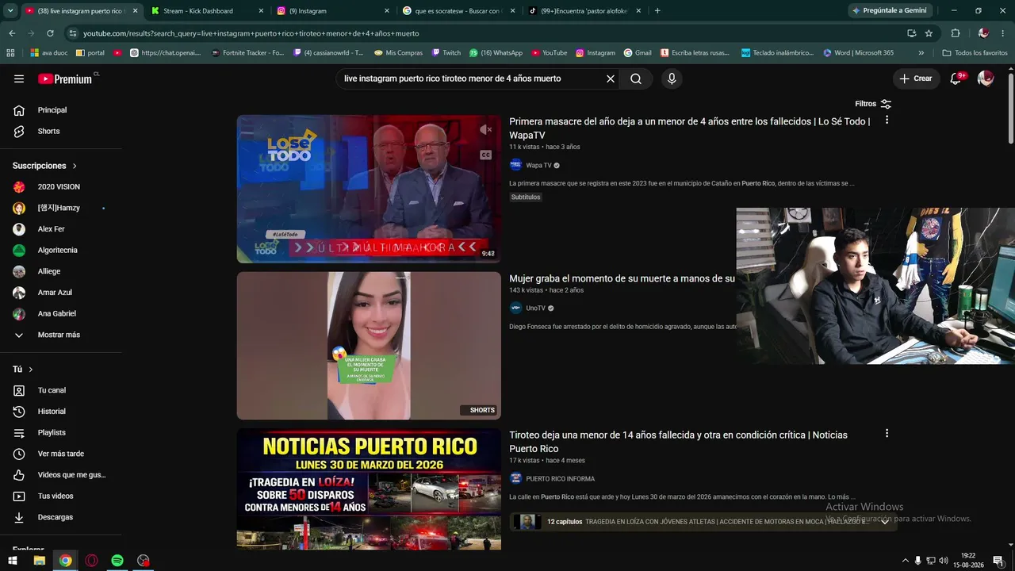Viewport: 1015px width, 571px height.
Task: Open a new Chrome tab
Action: (657, 11)
